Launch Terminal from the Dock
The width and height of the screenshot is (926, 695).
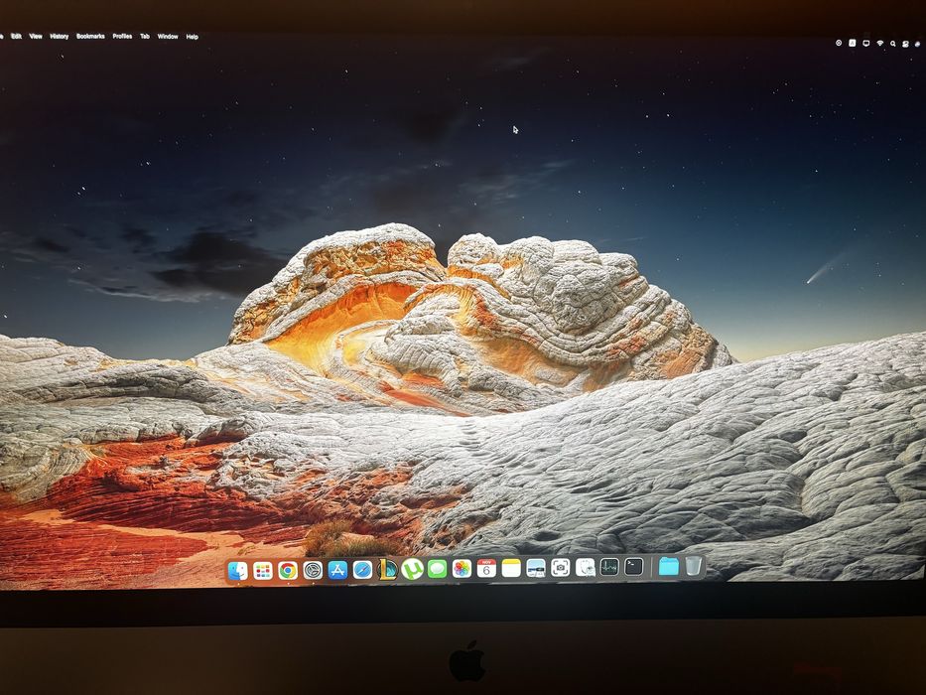click(633, 567)
